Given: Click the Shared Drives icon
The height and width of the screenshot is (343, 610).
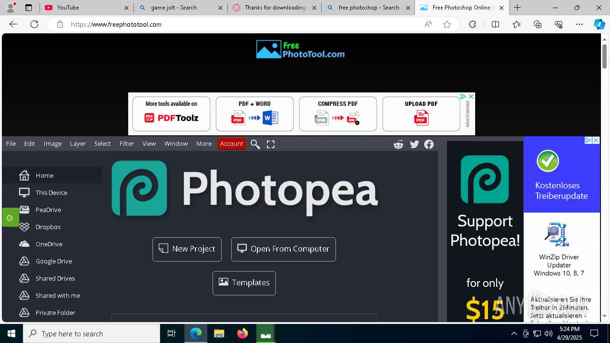Looking at the screenshot, I should pos(24,278).
